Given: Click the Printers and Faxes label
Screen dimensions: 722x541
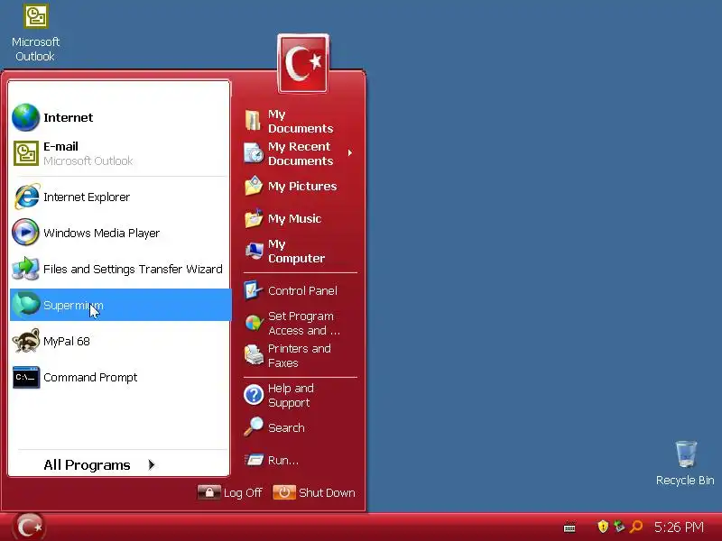Looking at the screenshot, I should point(300,355).
